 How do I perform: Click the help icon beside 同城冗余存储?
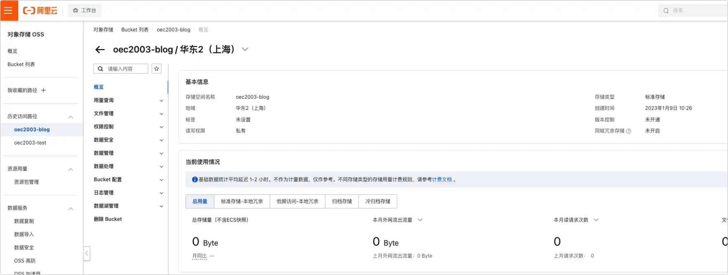[x=629, y=131]
